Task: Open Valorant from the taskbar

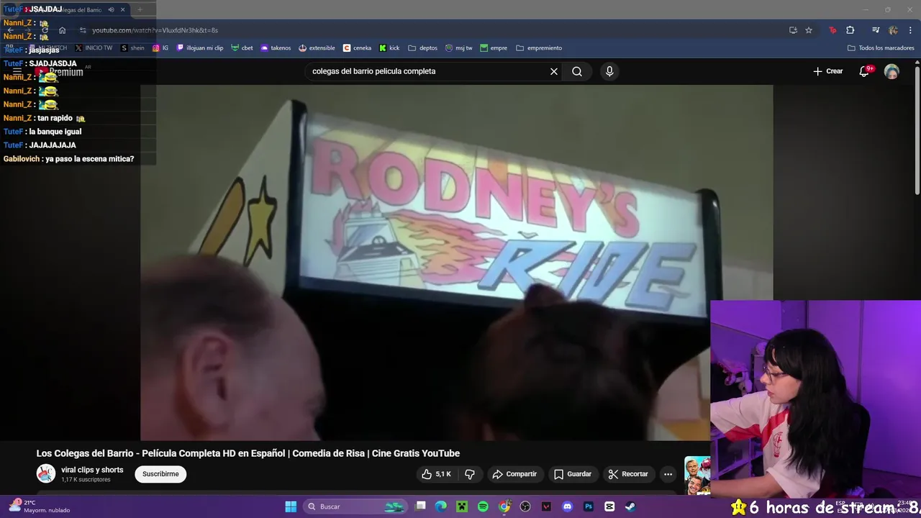Action: pos(546,506)
